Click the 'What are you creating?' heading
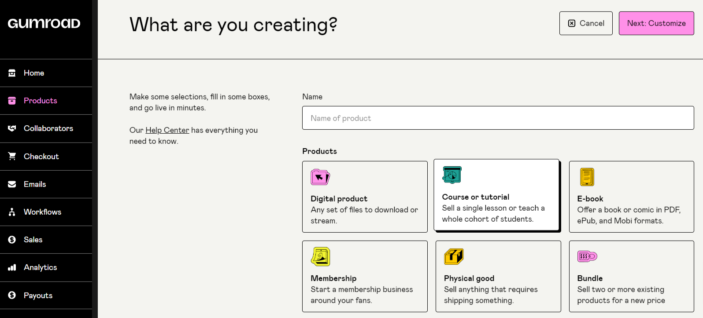The width and height of the screenshot is (703, 318). [x=233, y=25]
